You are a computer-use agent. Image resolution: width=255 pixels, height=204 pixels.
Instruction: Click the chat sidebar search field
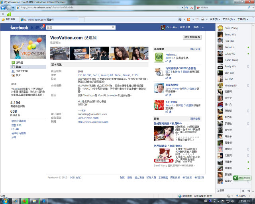point(228,190)
